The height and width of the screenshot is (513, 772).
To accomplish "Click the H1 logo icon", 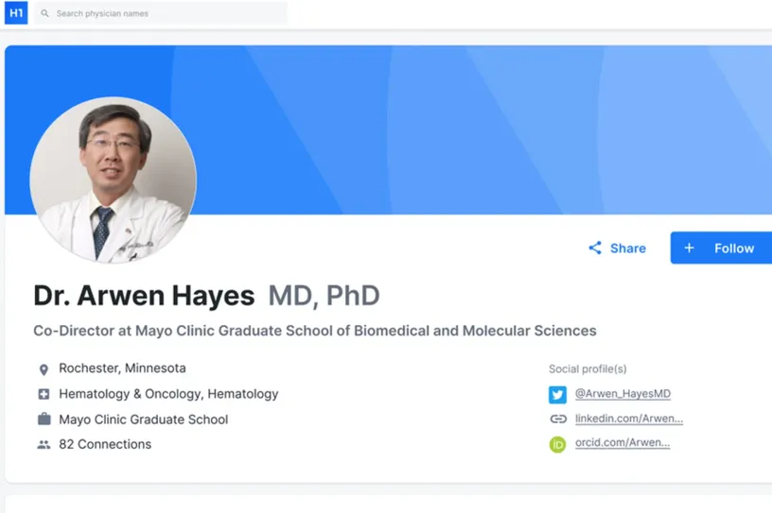I will 16,13.
